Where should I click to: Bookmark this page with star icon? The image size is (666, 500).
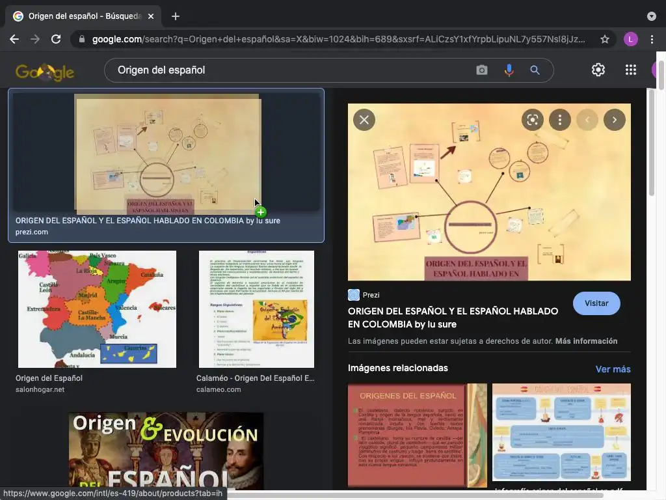pos(604,39)
